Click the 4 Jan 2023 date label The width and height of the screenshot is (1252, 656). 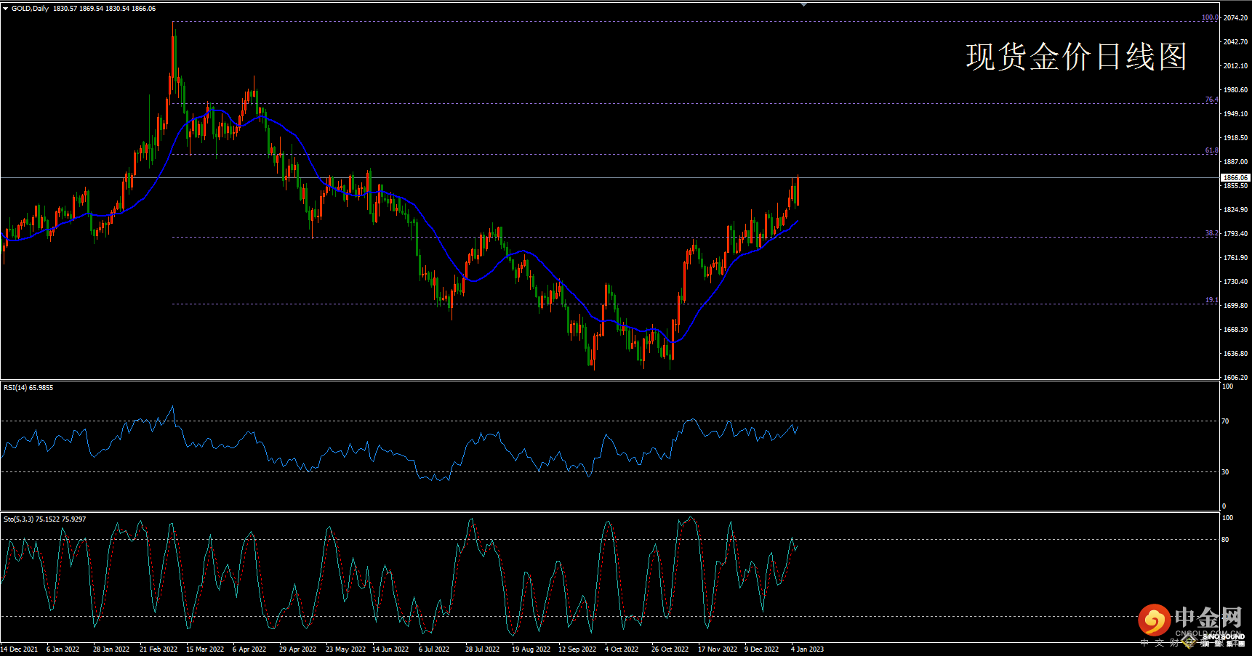coord(807,649)
